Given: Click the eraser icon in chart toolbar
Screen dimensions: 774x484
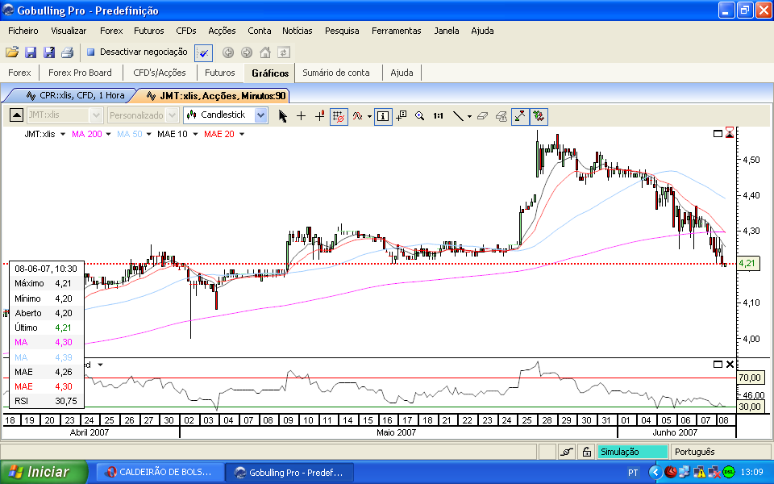Looking at the screenshot, I should tap(483, 116).
